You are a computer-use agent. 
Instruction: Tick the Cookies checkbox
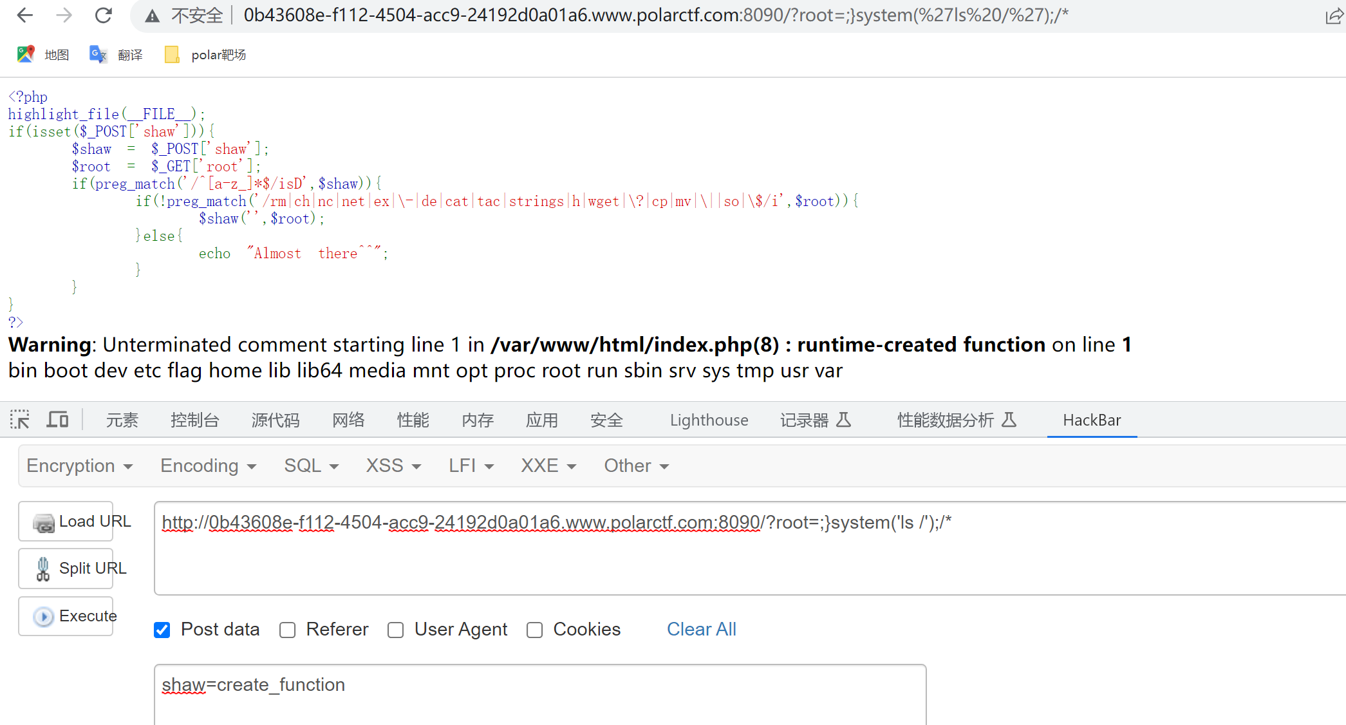[535, 630]
